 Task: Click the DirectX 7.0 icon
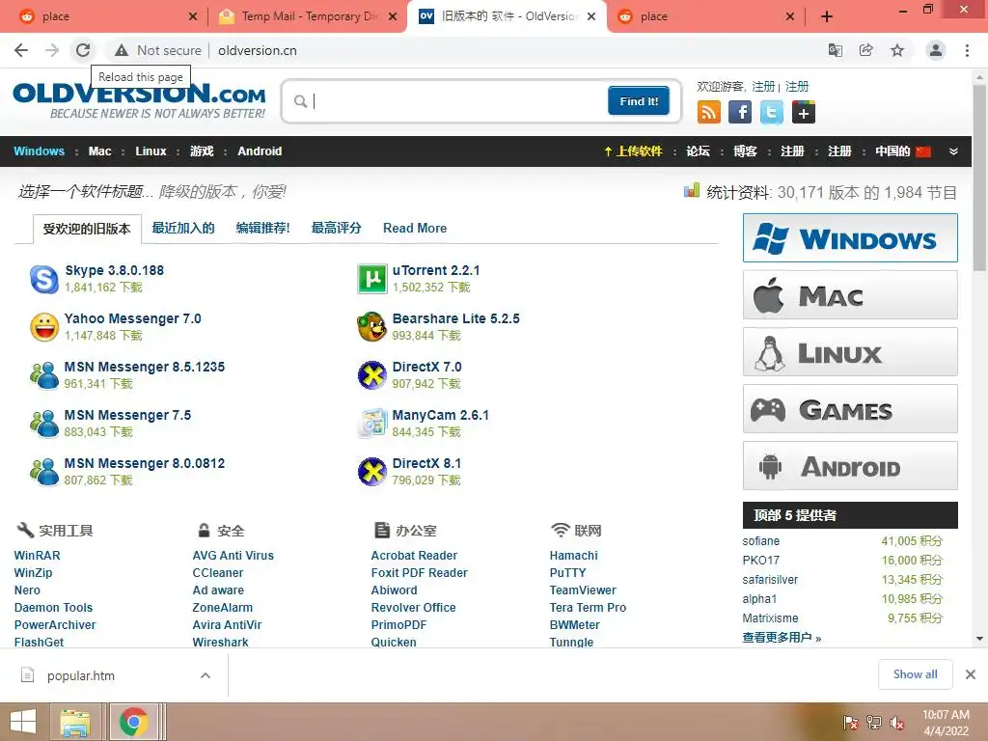coord(371,375)
